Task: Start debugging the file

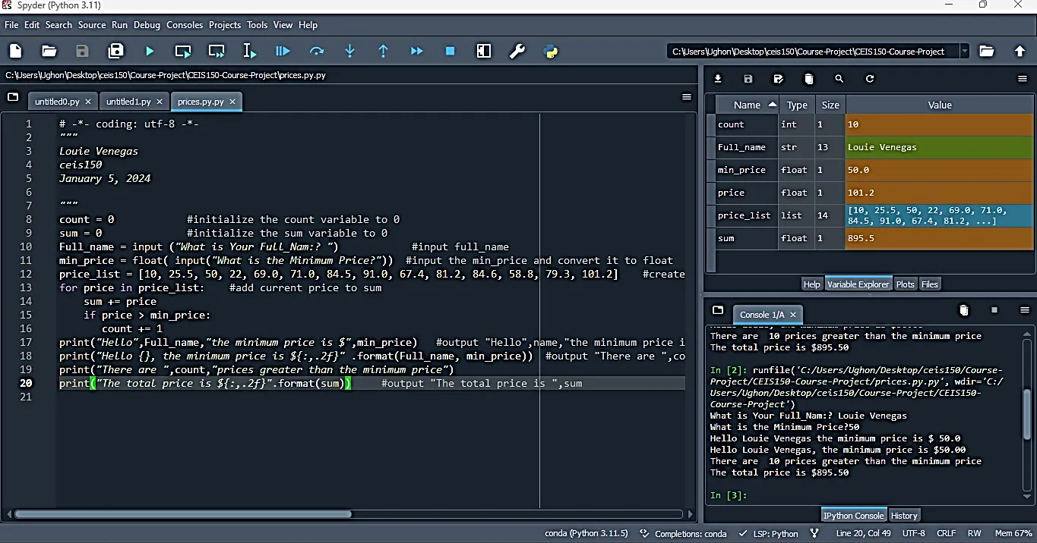Action: click(x=283, y=51)
